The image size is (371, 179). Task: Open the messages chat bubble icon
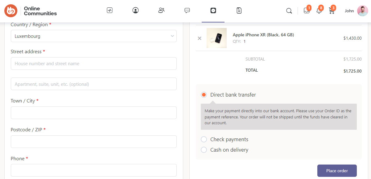click(187, 10)
